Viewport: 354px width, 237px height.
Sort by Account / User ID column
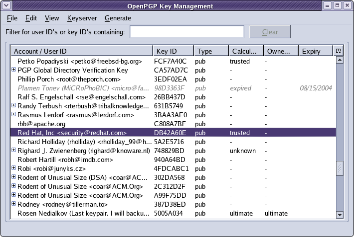(82, 51)
